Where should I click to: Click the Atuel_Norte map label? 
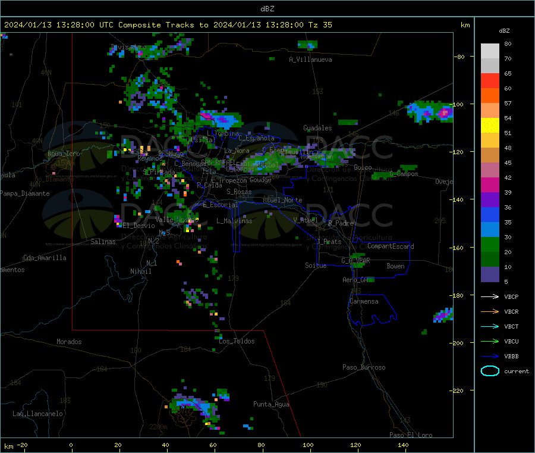point(282,200)
